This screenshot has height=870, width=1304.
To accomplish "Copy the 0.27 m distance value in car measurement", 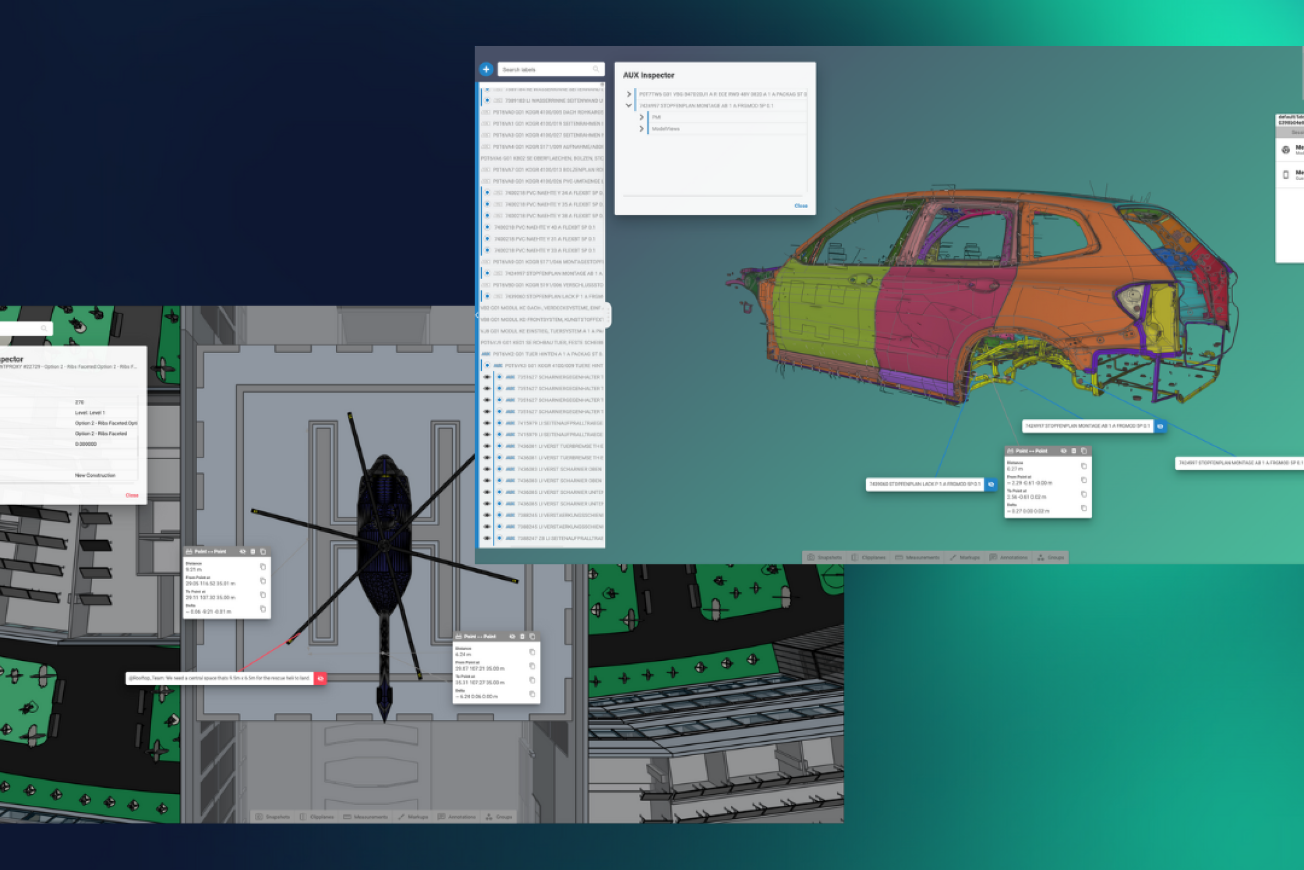I will [1083, 466].
